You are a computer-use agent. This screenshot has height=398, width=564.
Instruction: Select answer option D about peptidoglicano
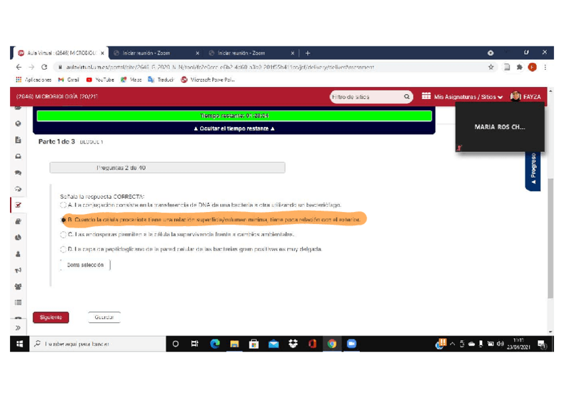pos(63,249)
